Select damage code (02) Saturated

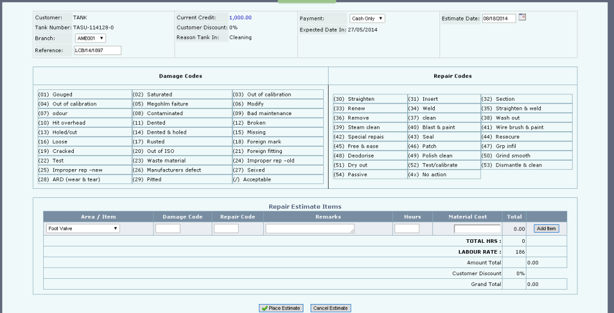click(182, 94)
